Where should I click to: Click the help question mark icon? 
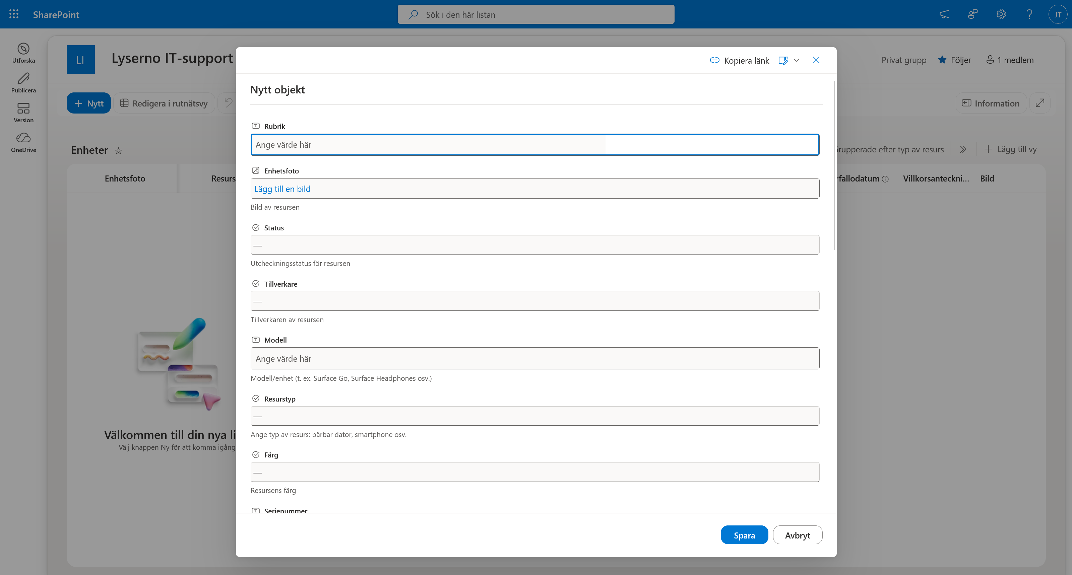[1029, 14]
